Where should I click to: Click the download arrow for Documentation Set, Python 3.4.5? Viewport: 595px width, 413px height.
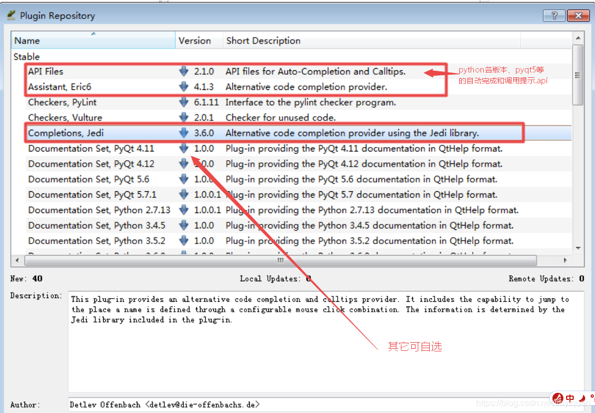pos(184,225)
